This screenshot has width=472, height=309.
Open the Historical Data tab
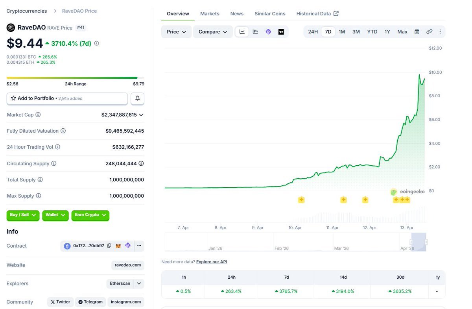[x=314, y=13]
